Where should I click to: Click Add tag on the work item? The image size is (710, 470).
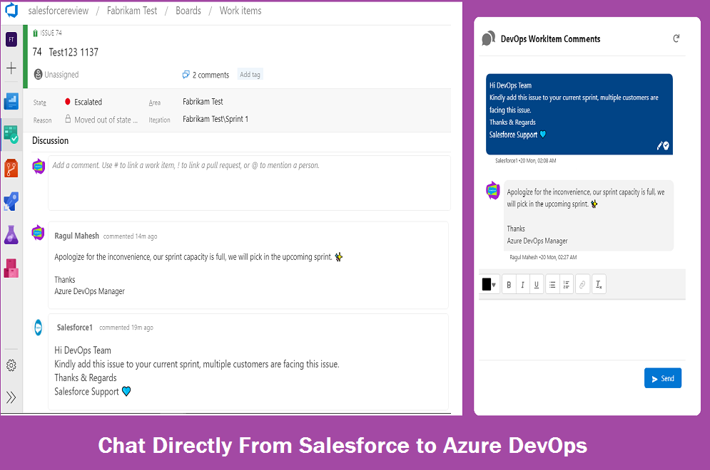(250, 74)
